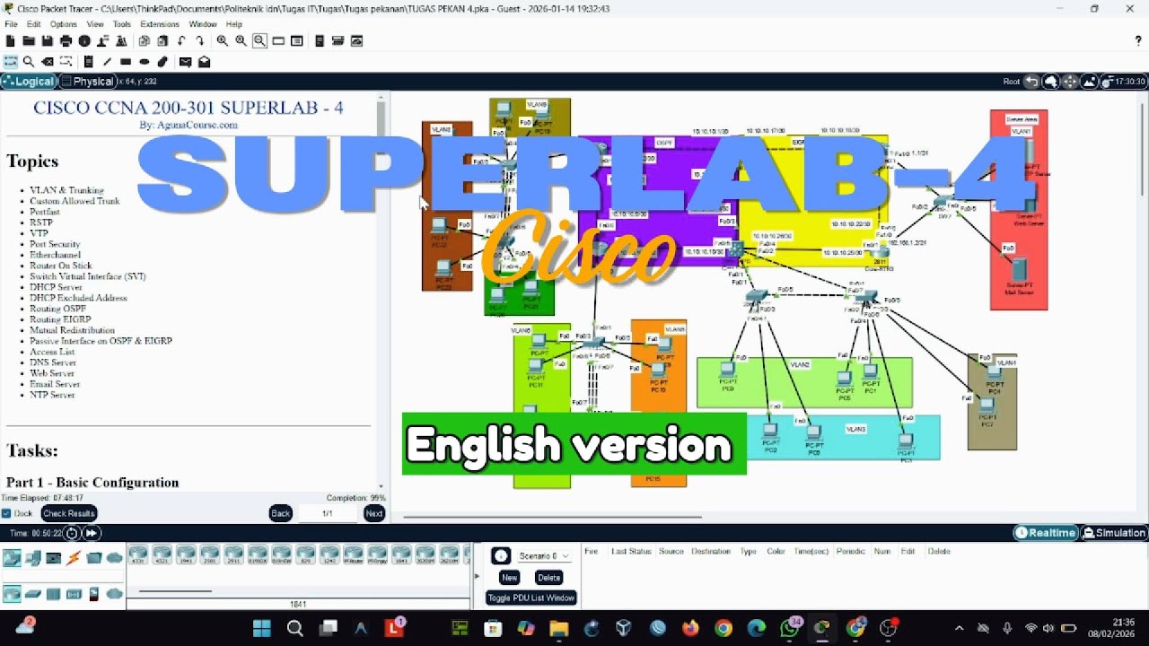Image resolution: width=1149 pixels, height=646 pixels.
Task: Click the Next instruction button
Action: click(x=374, y=513)
